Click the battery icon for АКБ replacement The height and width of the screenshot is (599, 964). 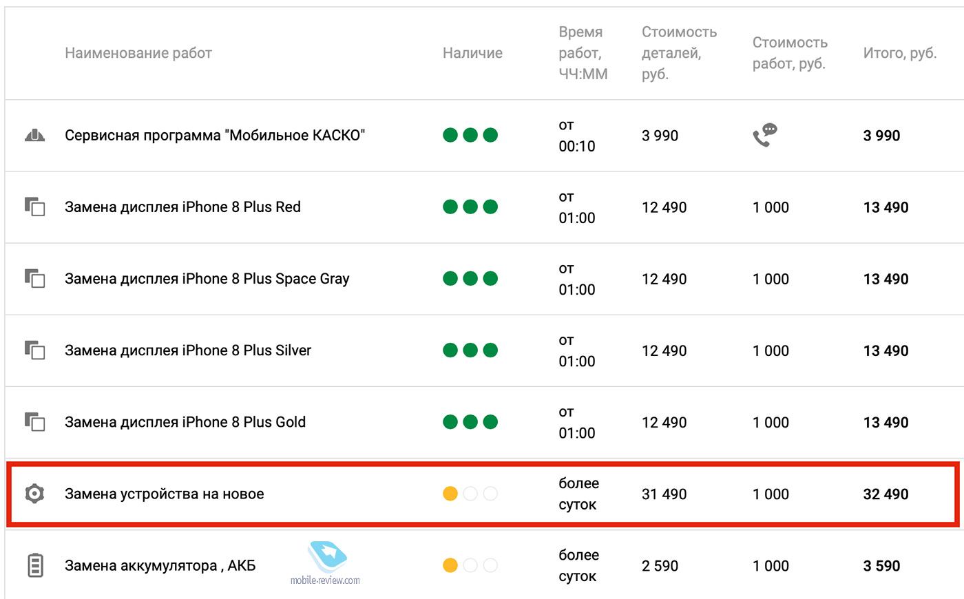[34, 565]
